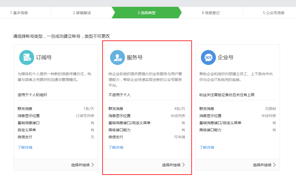Jump to step 5 公众号信息
The height and width of the screenshot is (182, 296).
[x=273, y=13]
